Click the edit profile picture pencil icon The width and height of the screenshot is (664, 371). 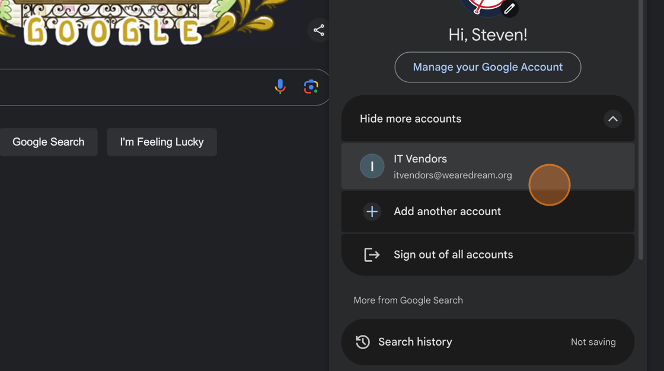[509, 8]
